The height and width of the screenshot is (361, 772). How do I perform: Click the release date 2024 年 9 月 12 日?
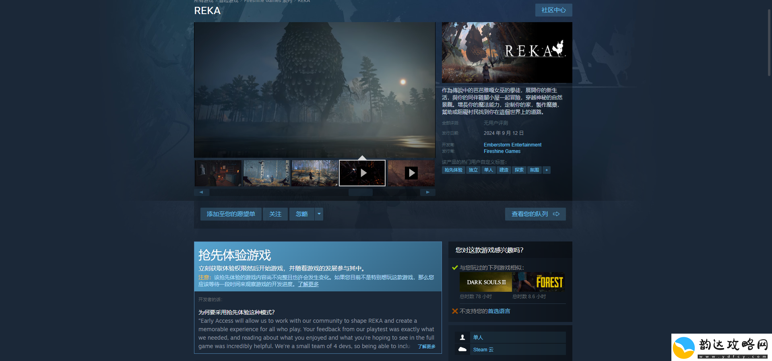coord(504,133)
